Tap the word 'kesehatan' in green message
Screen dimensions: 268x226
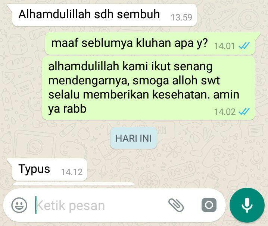pyautogui.click(x=181, y=95)
